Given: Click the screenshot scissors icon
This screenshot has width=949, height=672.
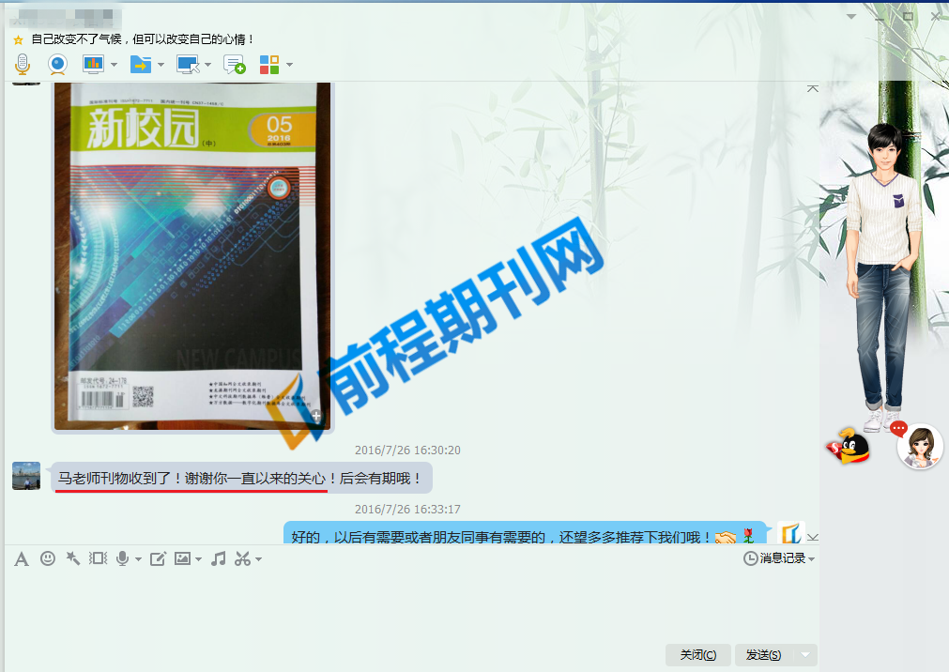Looking at the screenshot, I should click(243, 558).
